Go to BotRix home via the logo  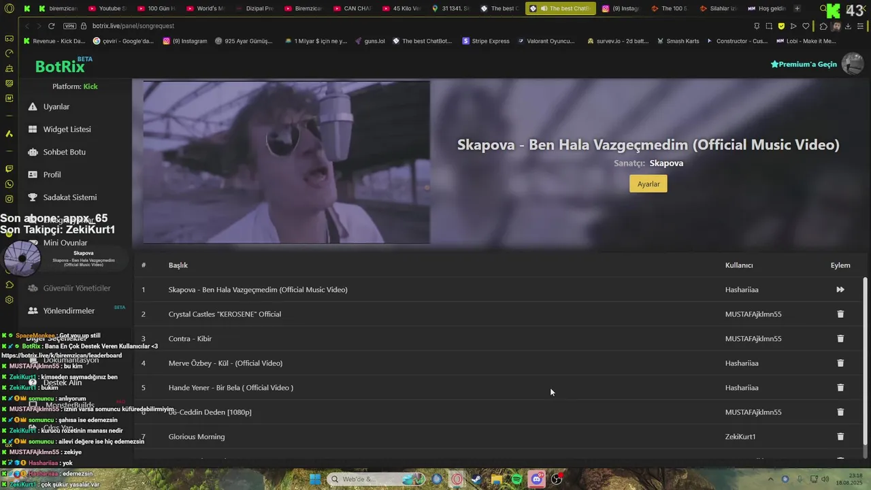63,65
